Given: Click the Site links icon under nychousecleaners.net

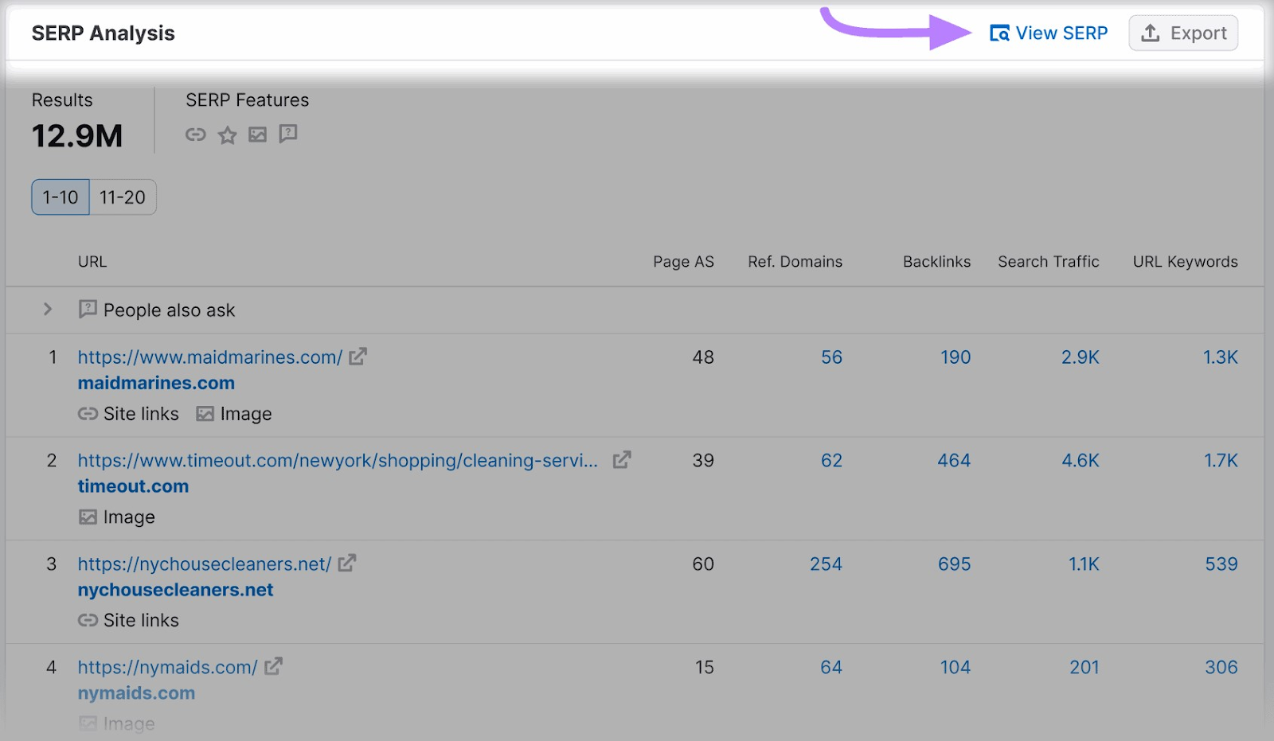Looking at the screenshot, I should (88, 620).
